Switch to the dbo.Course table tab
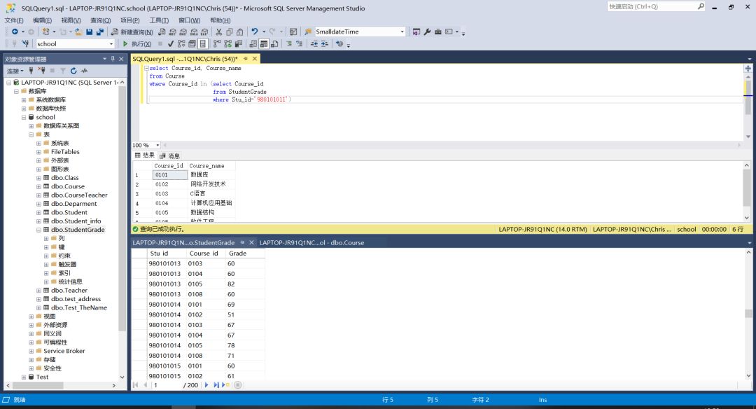756x409 pixels. 311,243
